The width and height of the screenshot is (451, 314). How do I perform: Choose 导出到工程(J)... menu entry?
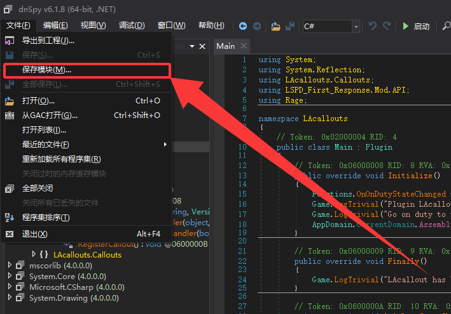pyautogui.click(x=87, y=41)
